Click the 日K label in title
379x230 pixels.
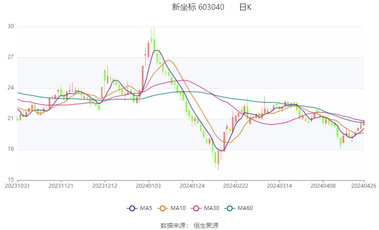click(245, 7)
